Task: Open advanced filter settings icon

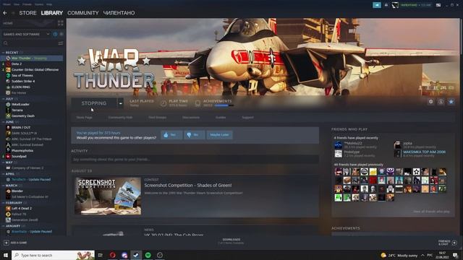Action: pyautogui.click(x=61, y=43)
